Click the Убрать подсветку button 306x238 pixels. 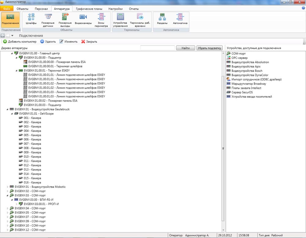(x=209, y=48)
